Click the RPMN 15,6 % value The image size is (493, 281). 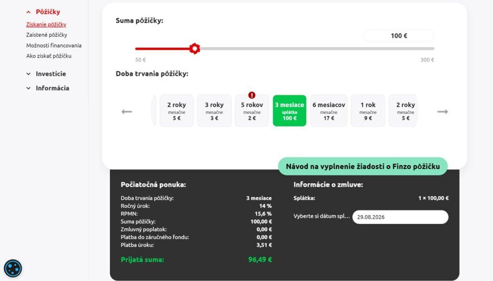[x=263, y=214]
